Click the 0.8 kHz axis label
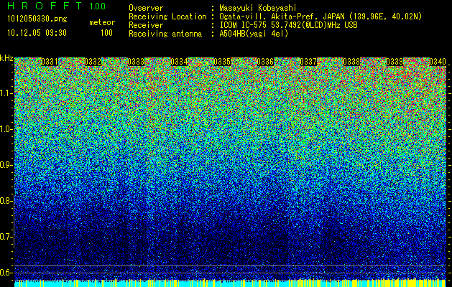Viewport: 452px width, 287px height. [6, 201]
